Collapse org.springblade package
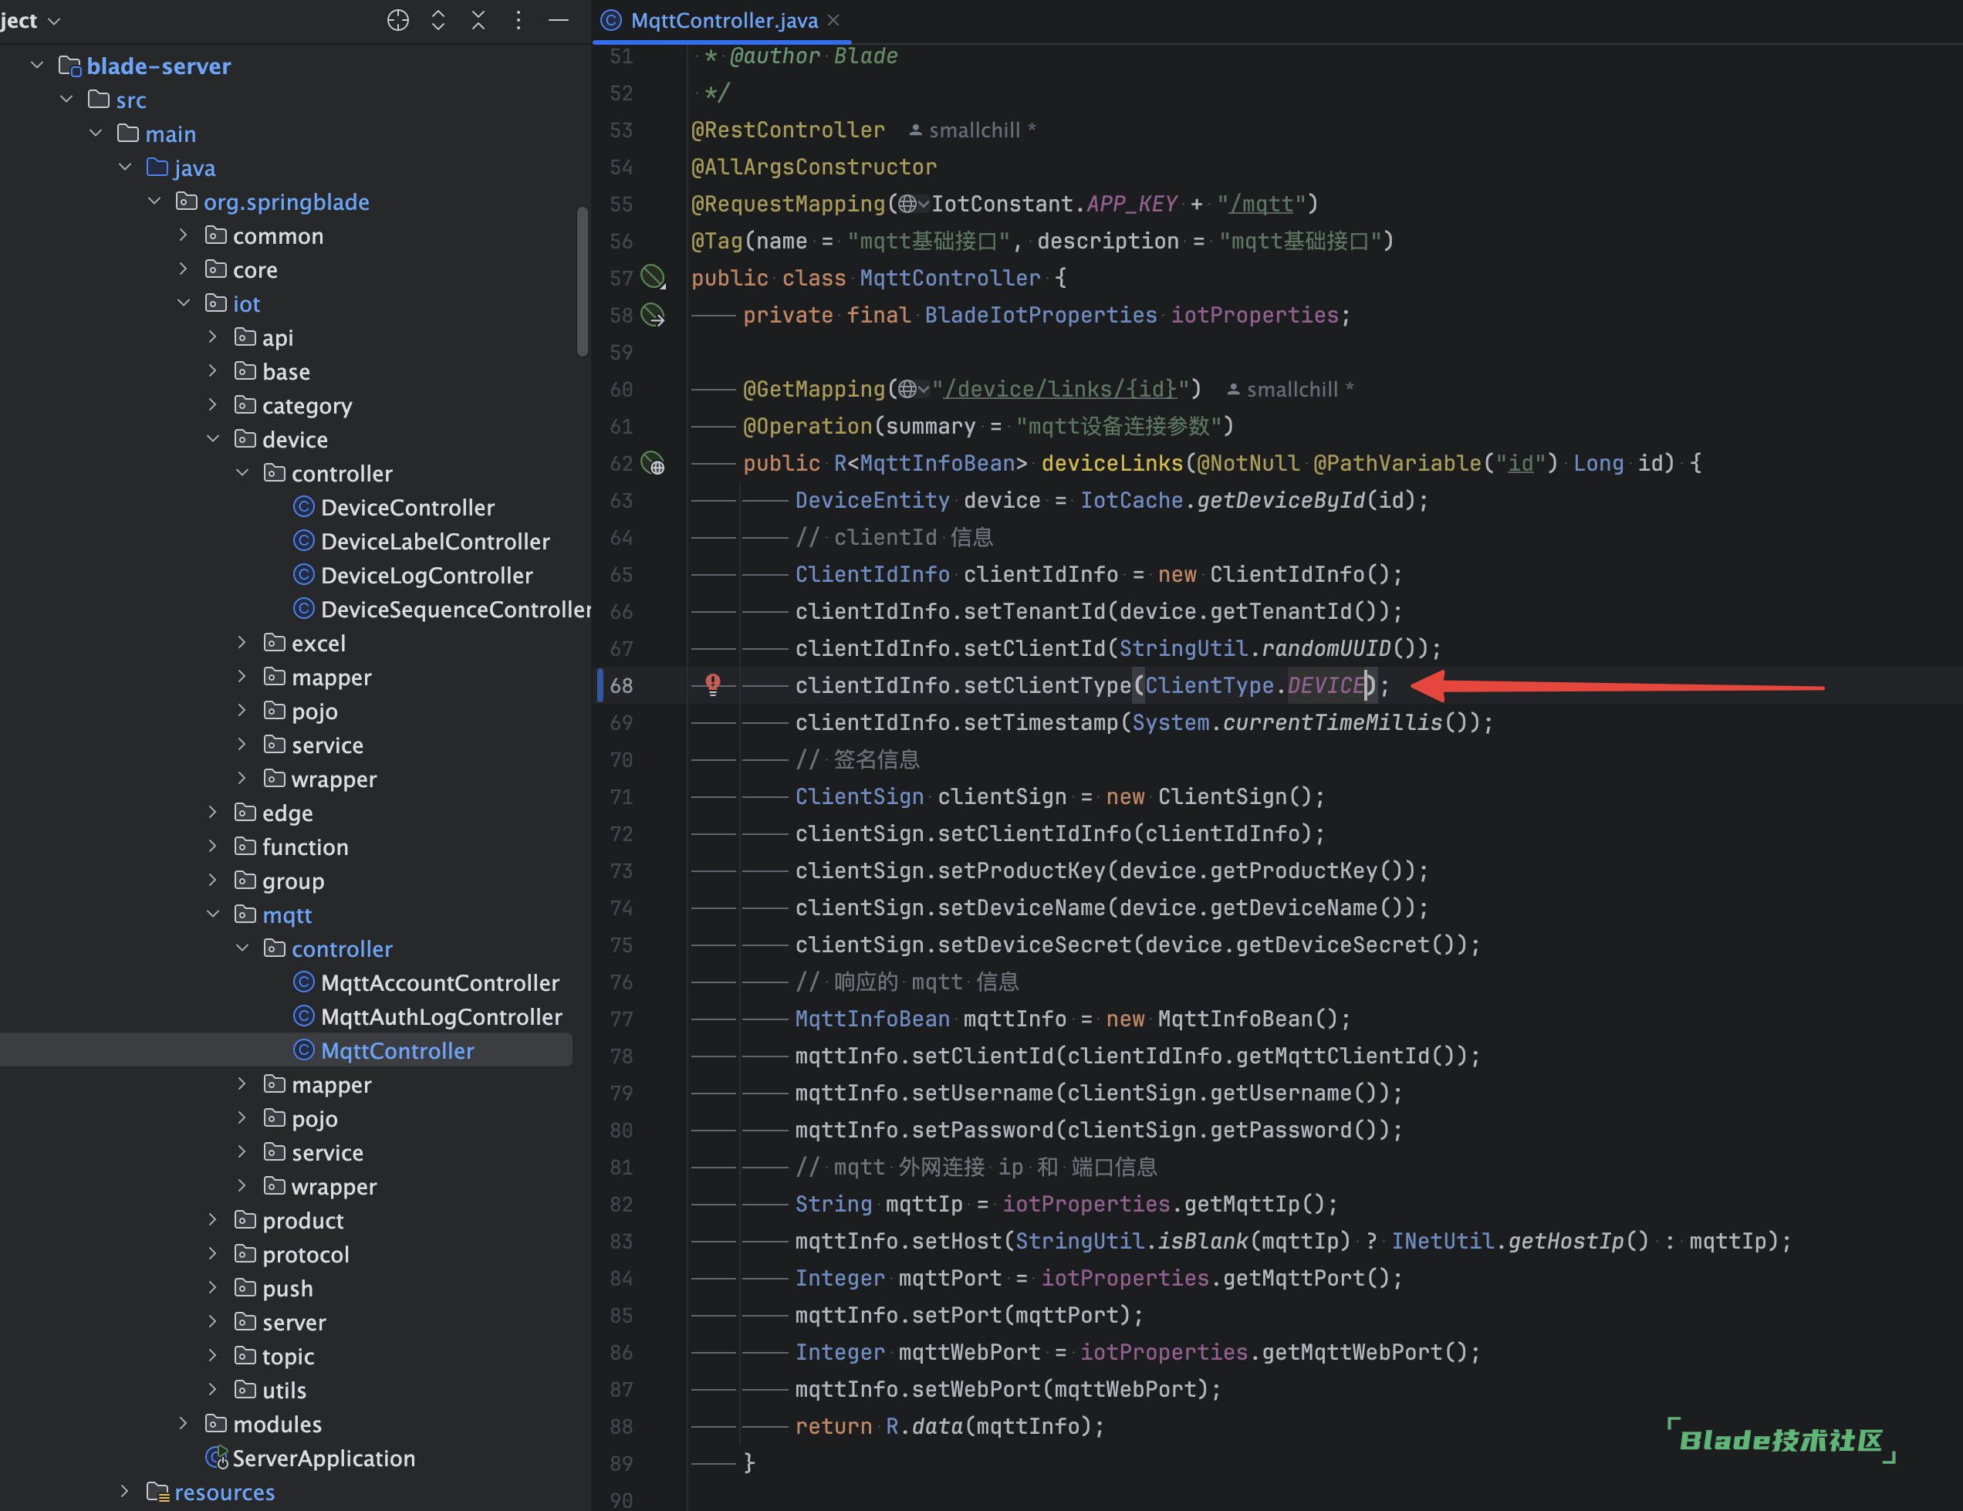The height and width of the screenshot is (1511, 1963). click(154, 201)
